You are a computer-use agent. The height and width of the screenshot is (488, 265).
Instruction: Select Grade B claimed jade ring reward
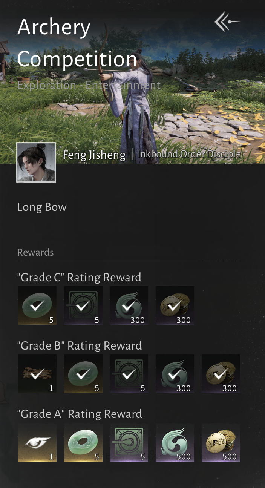(x=83, y=374)
